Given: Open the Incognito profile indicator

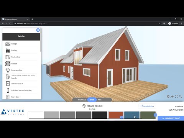Looking at the screenshot, I should pyautogui.click(x=173, y=23).
